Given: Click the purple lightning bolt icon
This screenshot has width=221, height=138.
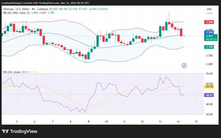Looking at the screenshot, I should click(x=184, y=65).
